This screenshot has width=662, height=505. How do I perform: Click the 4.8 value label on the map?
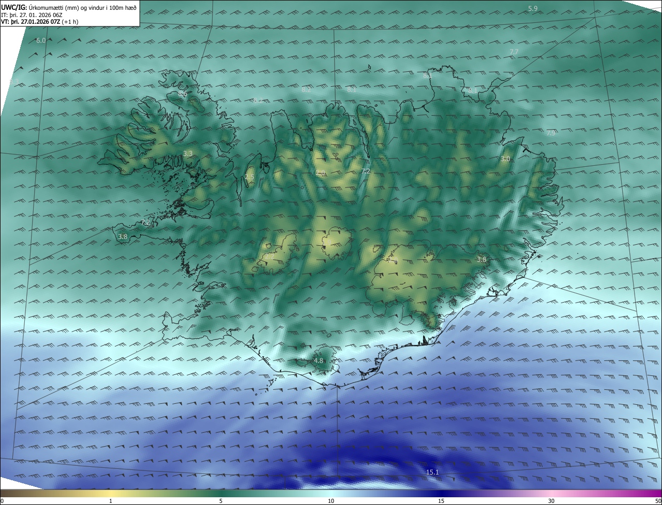point(318,361)
